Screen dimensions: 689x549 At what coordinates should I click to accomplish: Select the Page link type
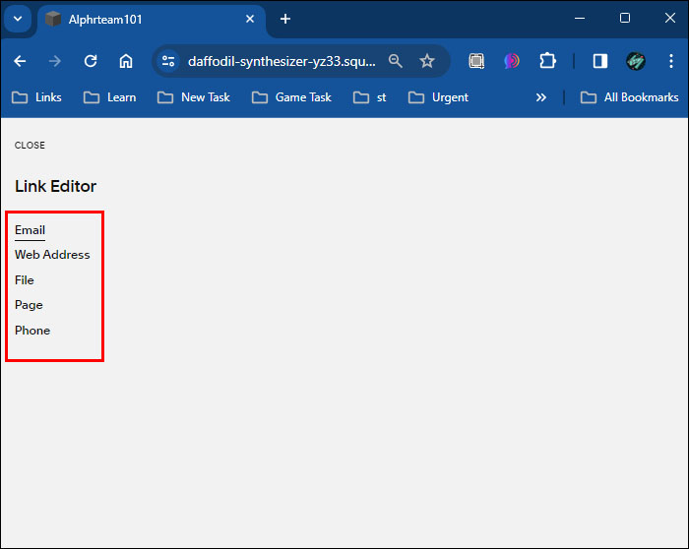click(x=29, y=305)
